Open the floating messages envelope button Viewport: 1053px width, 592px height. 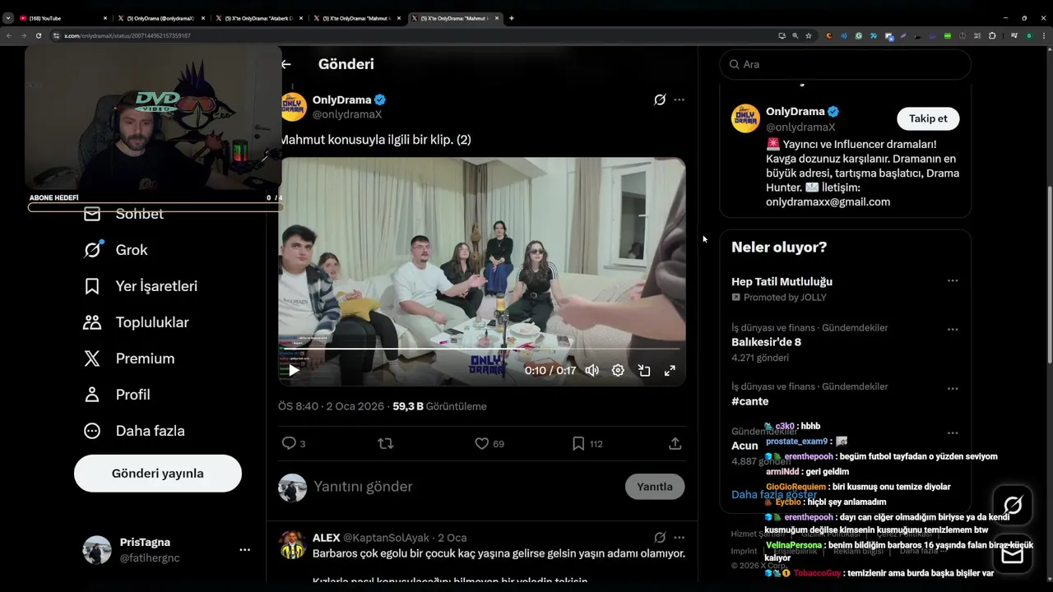coord(1013,555)
